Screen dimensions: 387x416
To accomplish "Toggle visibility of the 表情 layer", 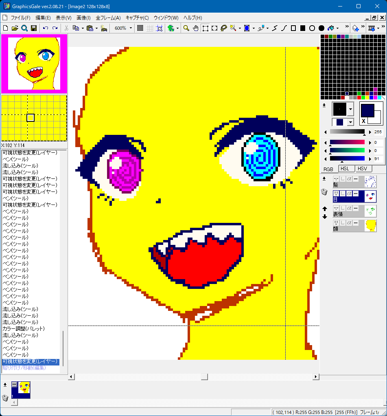I will click(336, 208).
